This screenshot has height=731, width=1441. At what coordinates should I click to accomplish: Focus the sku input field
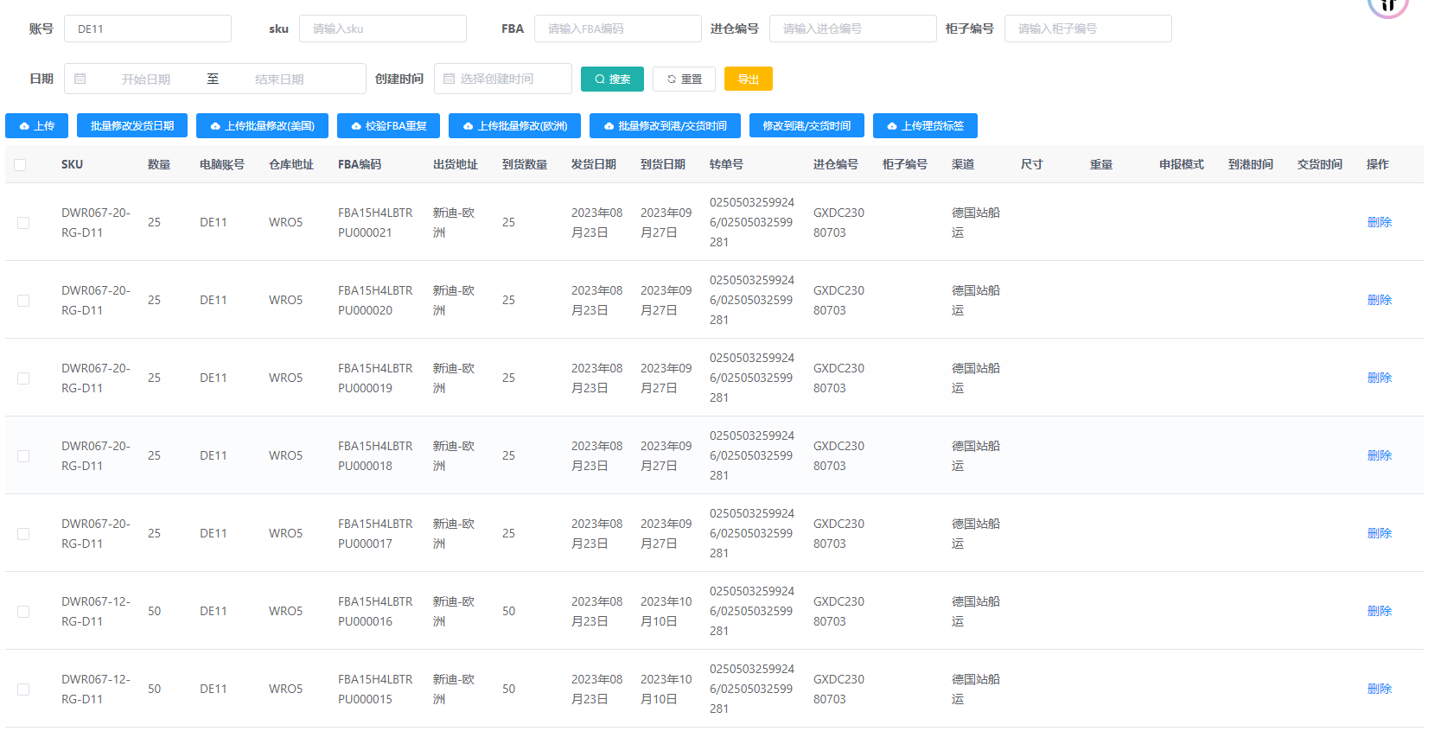point(383,29)
